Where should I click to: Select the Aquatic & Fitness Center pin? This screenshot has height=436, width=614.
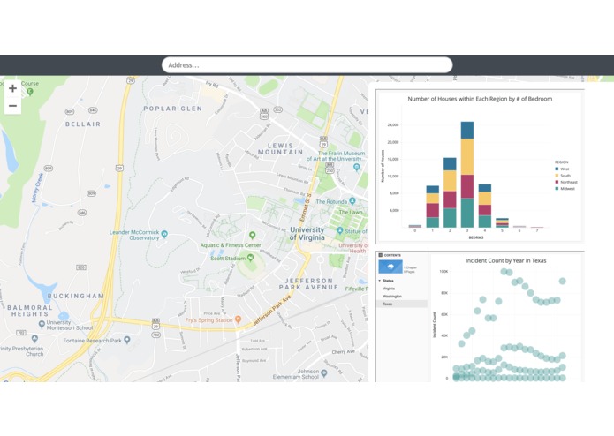pyautogui.click(x=252, y=235)
